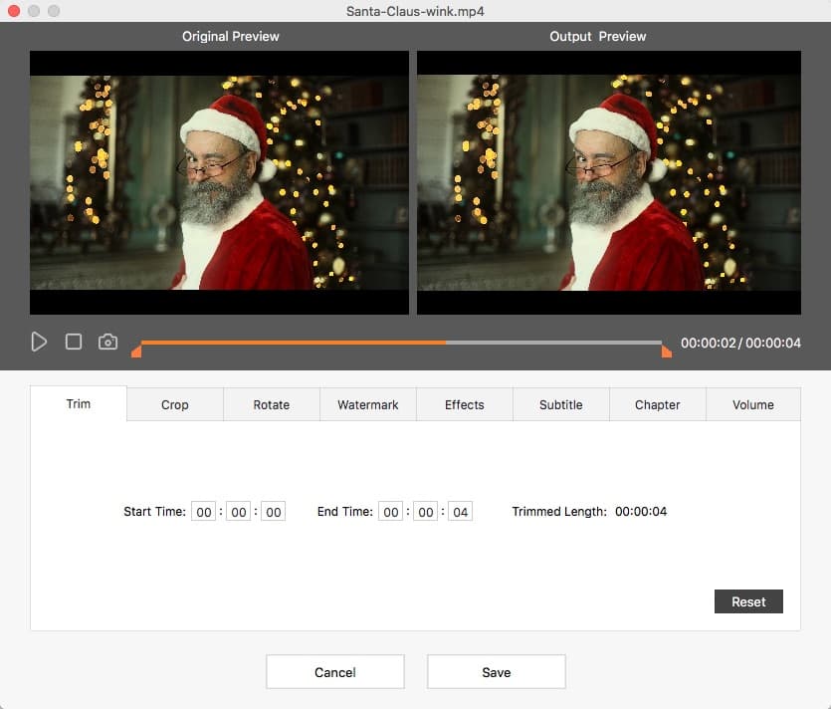This screenshot has width=831, height=709.
Task: Select the Chapter tab
Action: tap(657, 404)
